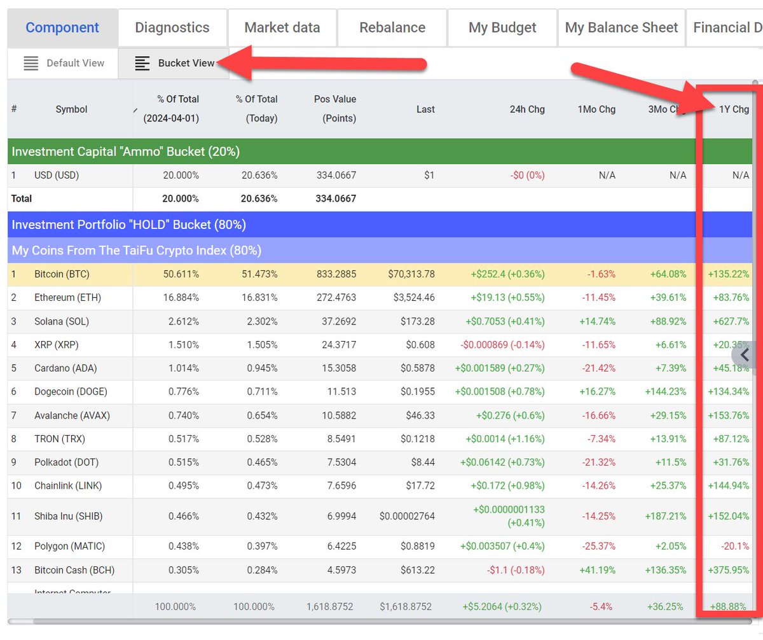Screen dimensions: 763x640
Task: Select Avalanche (AVAX) symbol
Action: [x=72, y=415]
